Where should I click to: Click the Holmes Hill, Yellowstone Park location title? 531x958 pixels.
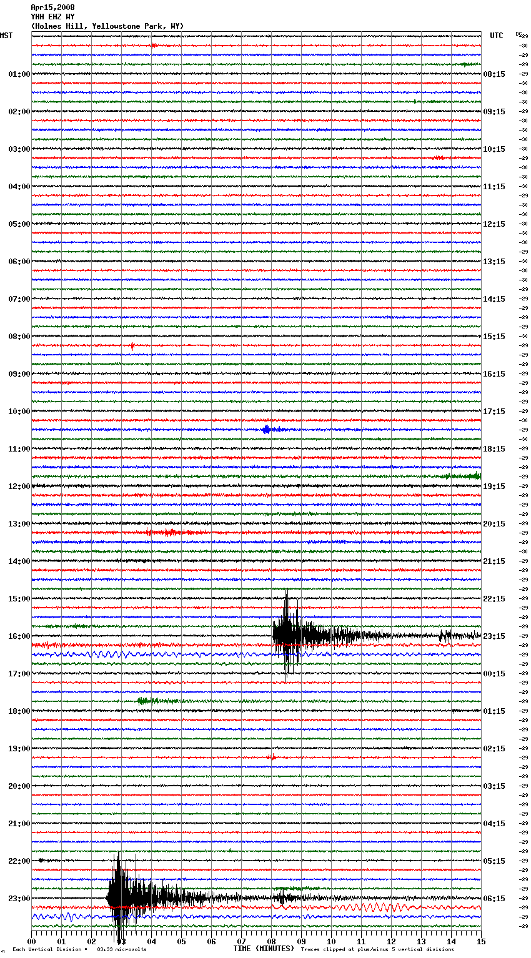[x=107, y=26]
